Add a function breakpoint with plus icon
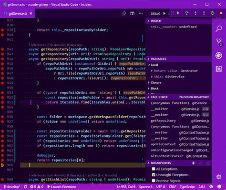The width and height of the screenshot is (226, 190). pyautogui.click(x=193, y=163)
